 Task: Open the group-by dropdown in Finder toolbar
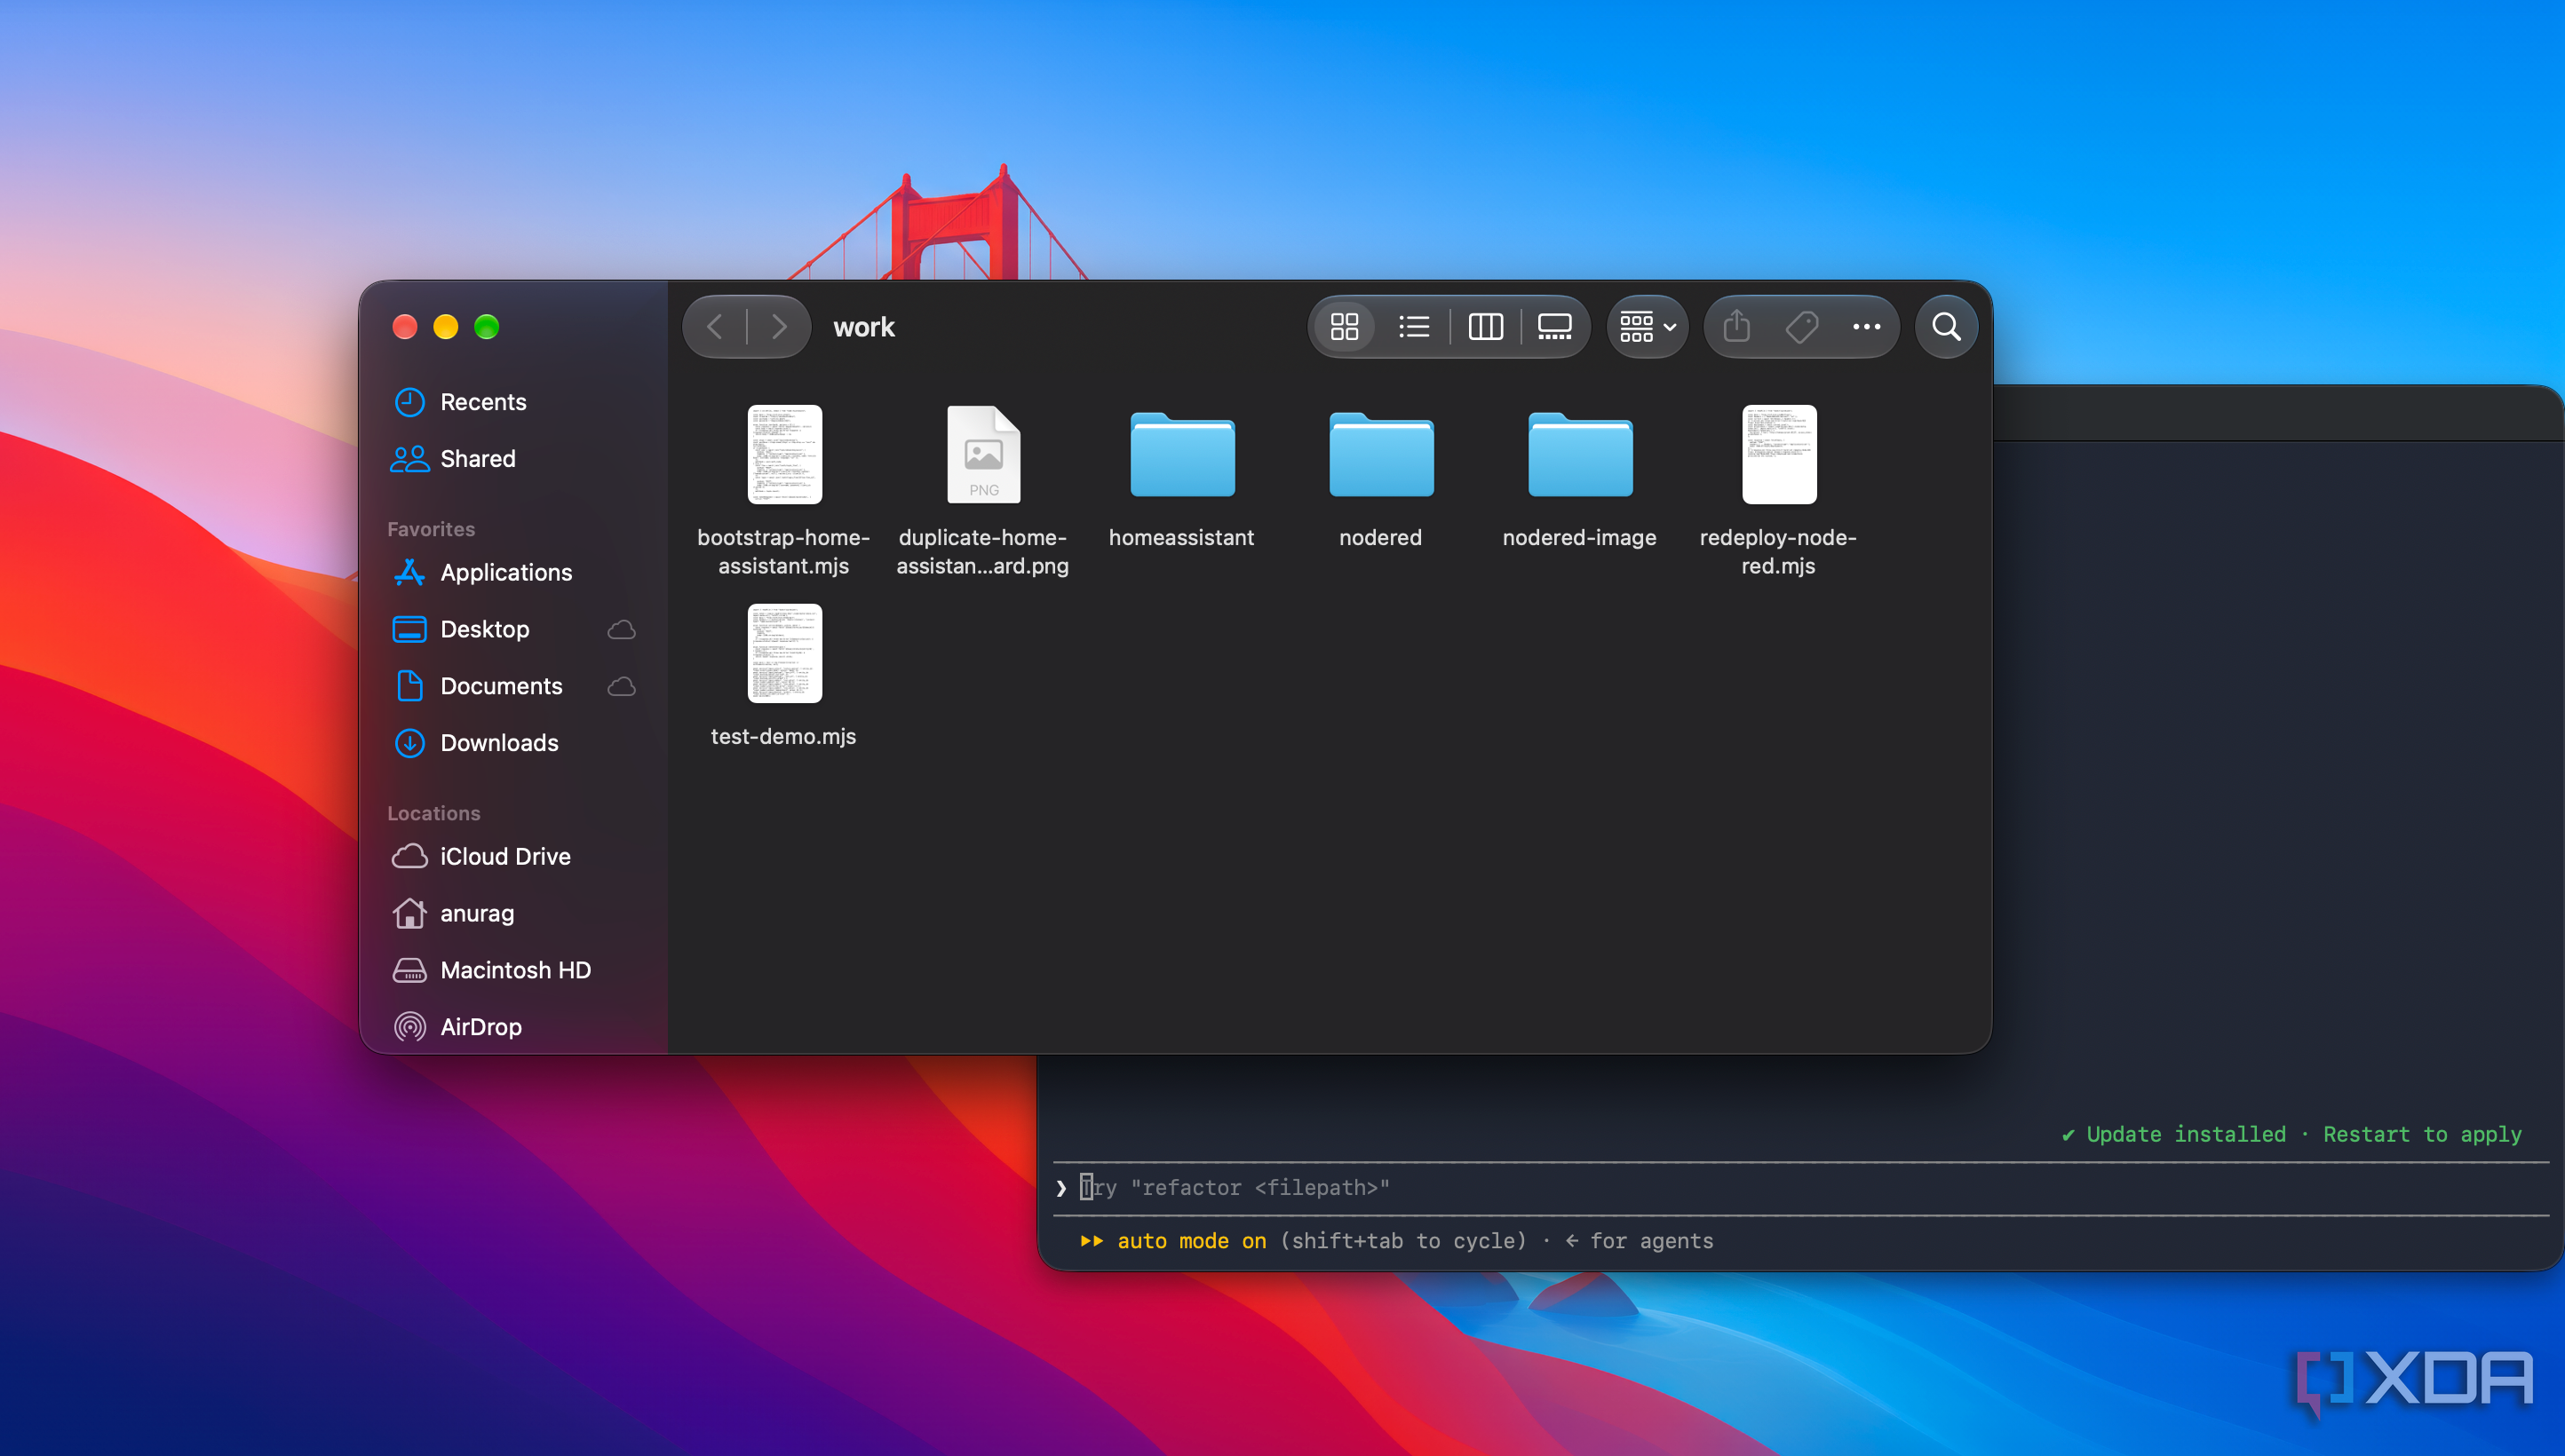click(1648, 327)
